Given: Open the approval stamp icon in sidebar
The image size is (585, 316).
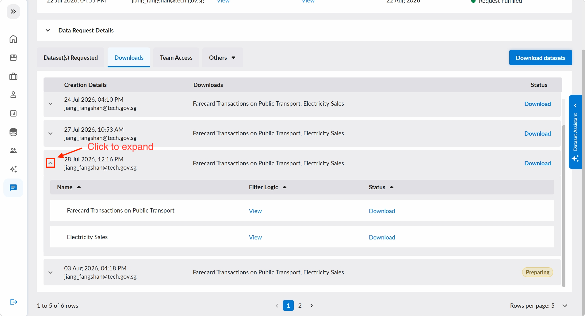Looking at the screenshot, I should (x=13, y=95).
